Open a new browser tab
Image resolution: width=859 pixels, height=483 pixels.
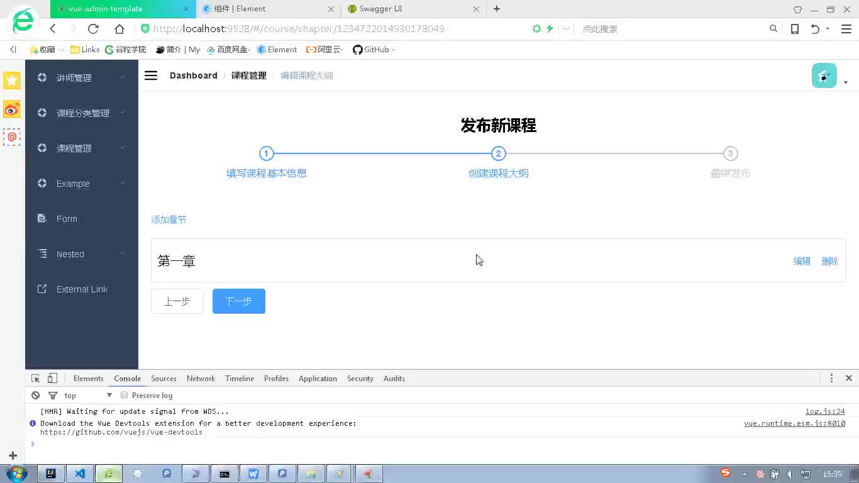tap(497, 9)
